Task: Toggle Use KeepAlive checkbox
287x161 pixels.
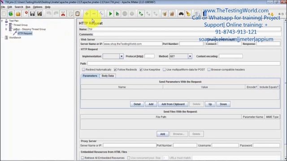Action: [141, 70]
